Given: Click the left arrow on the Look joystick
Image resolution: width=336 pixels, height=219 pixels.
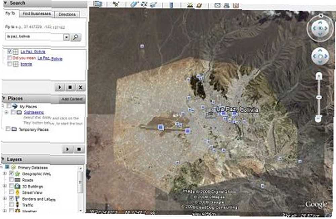Looking at the screenshot, I should point(314,28).
